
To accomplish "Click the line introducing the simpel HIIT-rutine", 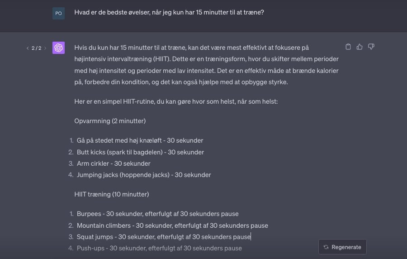I will pyautogui.click(x=176, y=101).
